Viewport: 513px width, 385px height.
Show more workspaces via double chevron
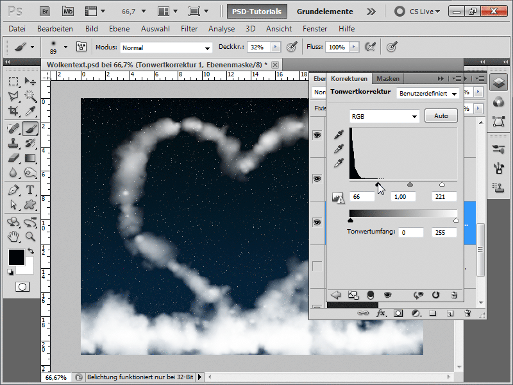[371, 12]
